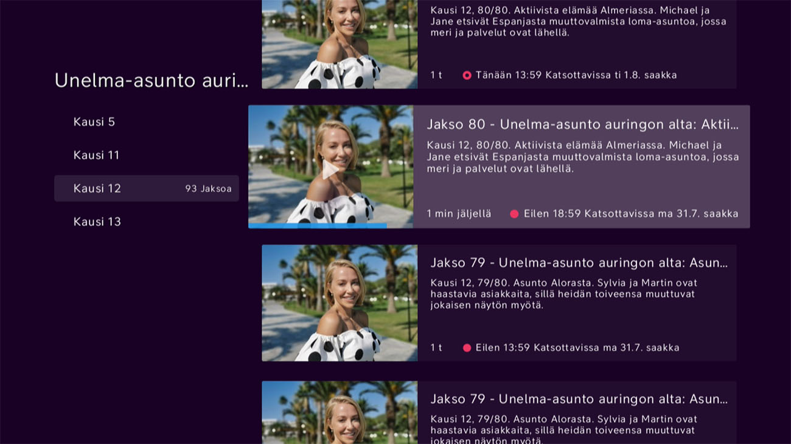Click '93 Jaksoa' episode count label

[x=208, y=189]
